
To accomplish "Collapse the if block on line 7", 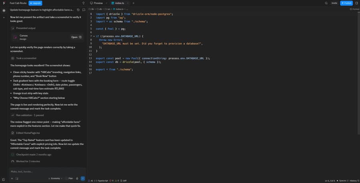I will click(x=94, y=36).
